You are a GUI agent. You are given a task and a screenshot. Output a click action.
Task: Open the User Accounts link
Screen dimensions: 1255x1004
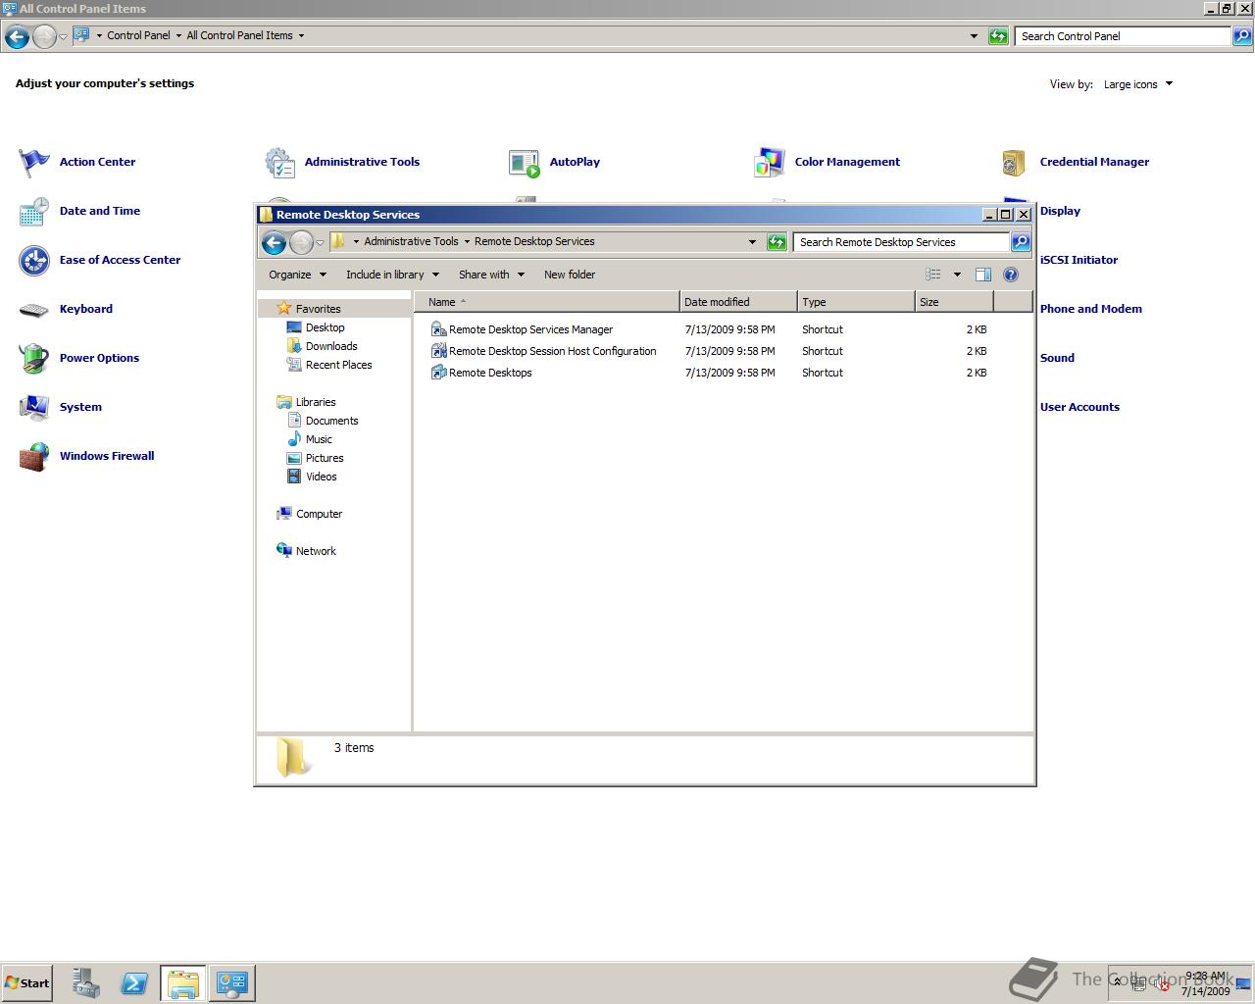tap(1079, 407)
